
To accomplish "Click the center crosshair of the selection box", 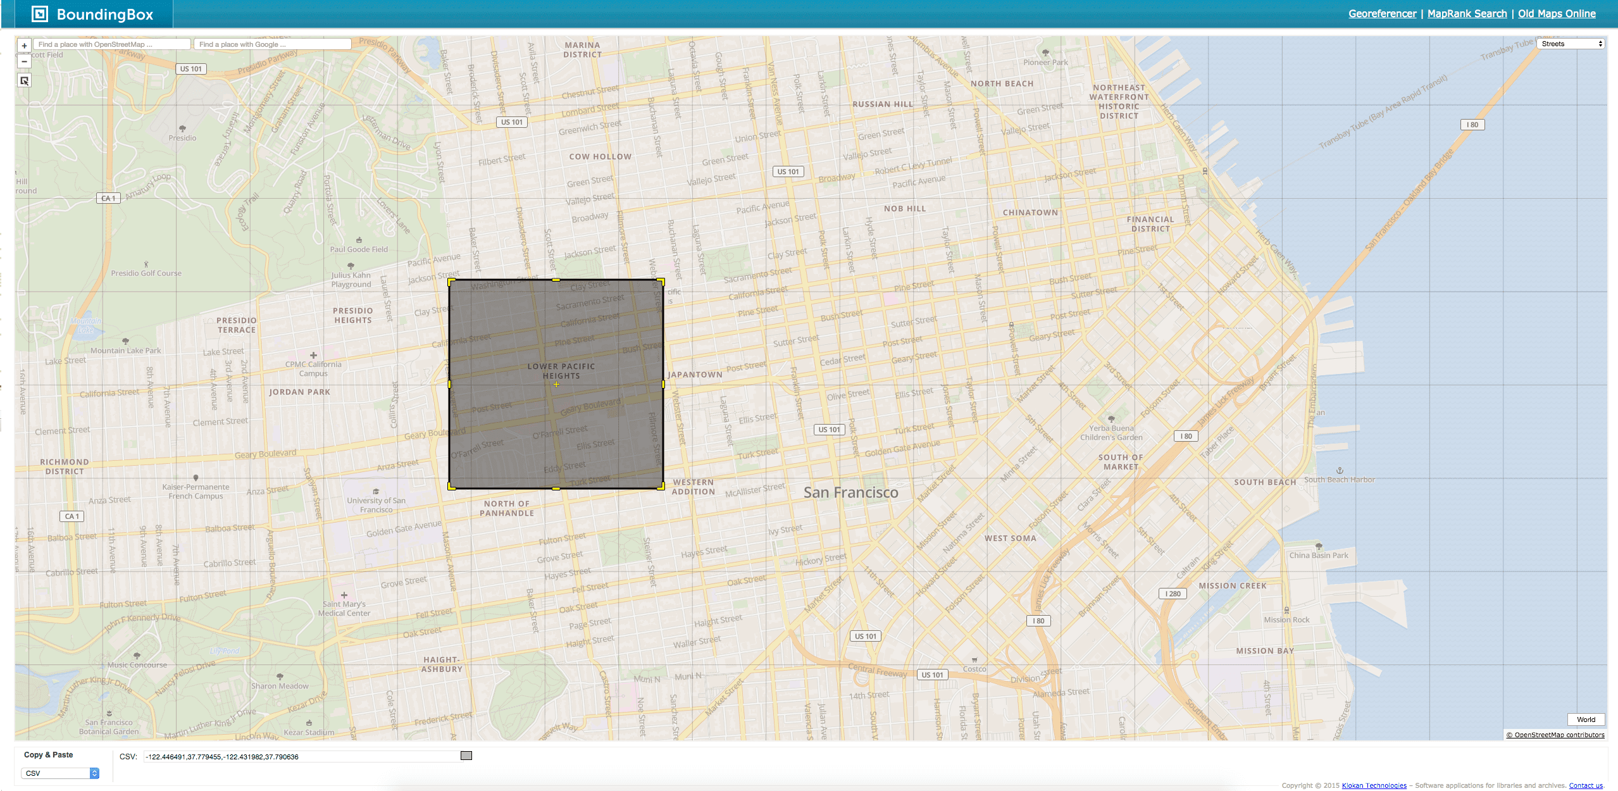I will 556,384.
